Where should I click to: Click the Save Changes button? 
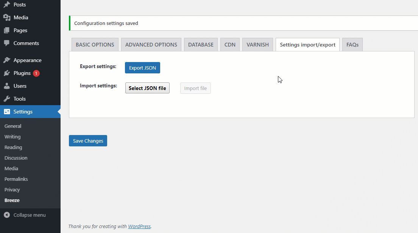point(88,141)
